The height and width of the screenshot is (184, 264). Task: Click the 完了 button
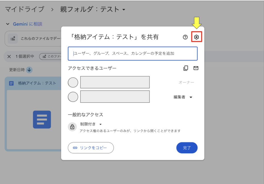point(187,148)
